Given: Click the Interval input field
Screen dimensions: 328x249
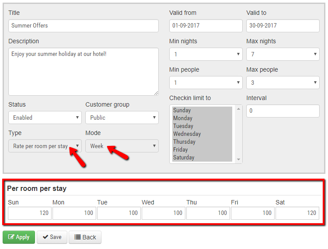Looking at the screenshot, I should click(283, 111).
